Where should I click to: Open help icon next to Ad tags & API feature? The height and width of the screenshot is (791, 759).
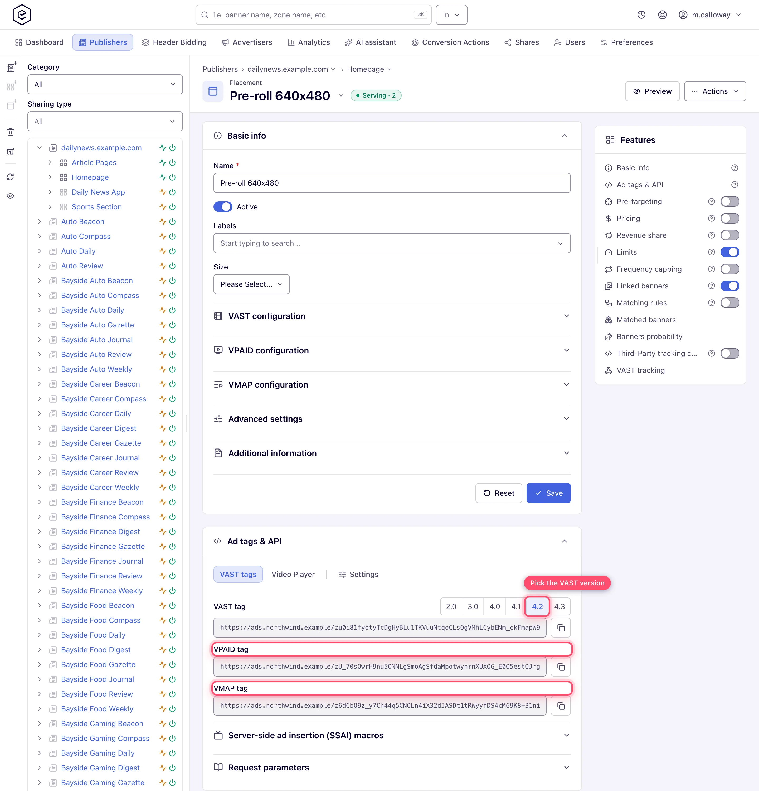[x=735, y=184]
